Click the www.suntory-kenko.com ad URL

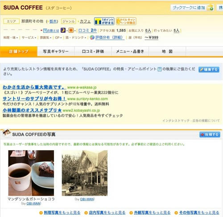point(87,99)
